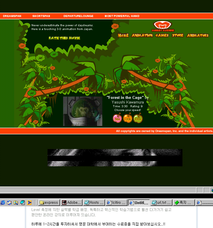Open MOST POWERFUL HAND link
The height and width of the screenshot is (228, 213).
122,16
